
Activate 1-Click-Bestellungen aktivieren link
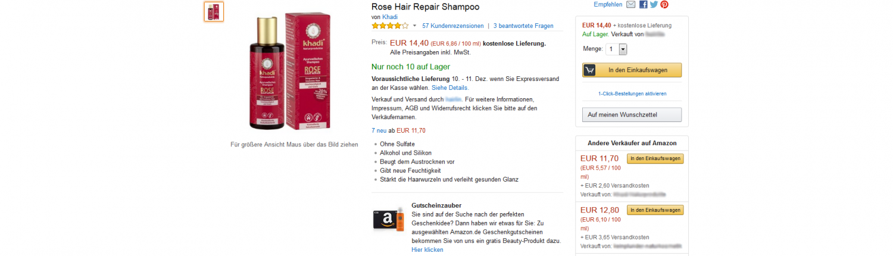pyautogui.click(x=632, y=93)
